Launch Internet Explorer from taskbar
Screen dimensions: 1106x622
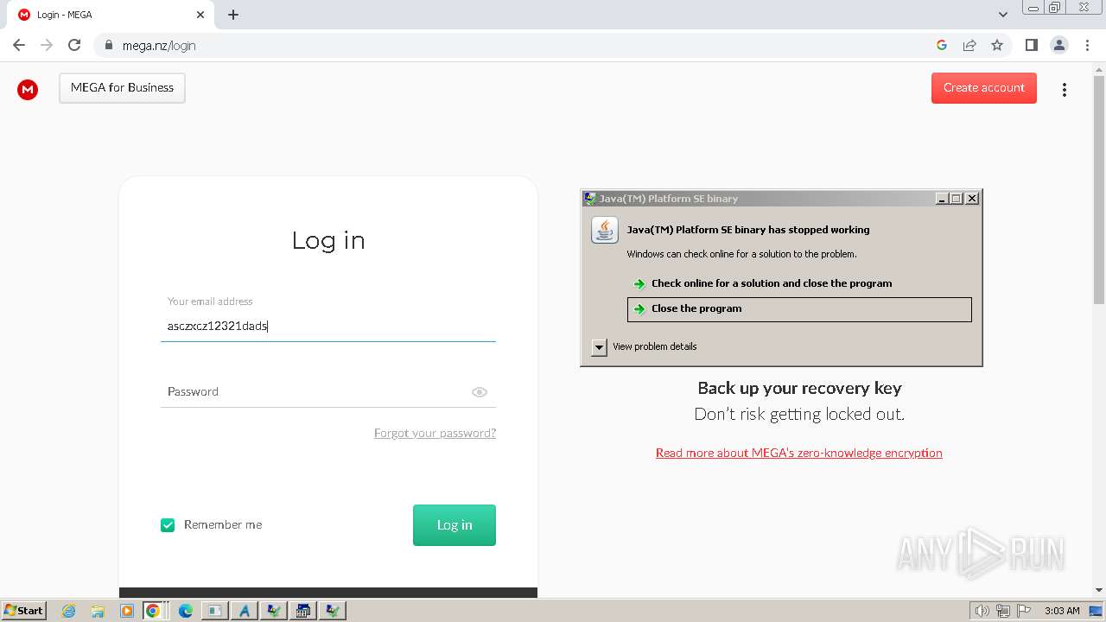coord(68,611)
